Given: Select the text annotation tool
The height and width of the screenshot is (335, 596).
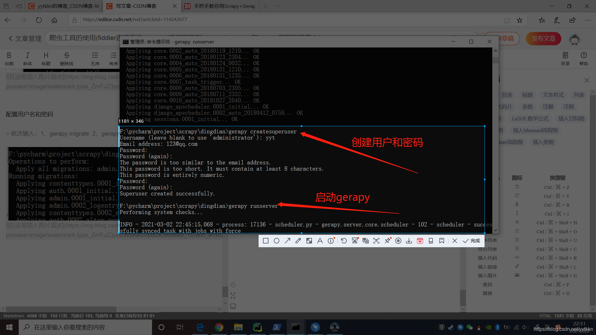Looking at the screenshot, I should pyautogui.click(x=320, y=241).
